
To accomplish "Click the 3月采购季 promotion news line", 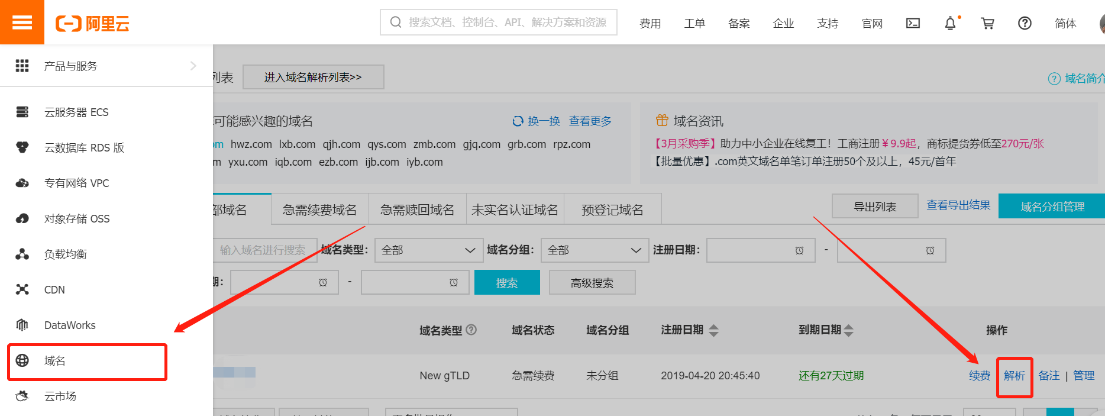I will point(849,144).
